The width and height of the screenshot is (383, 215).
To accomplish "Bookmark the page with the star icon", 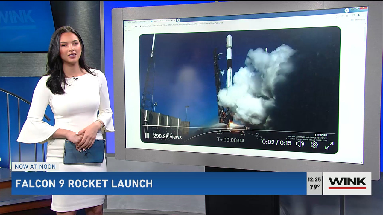I will (347, 16).
